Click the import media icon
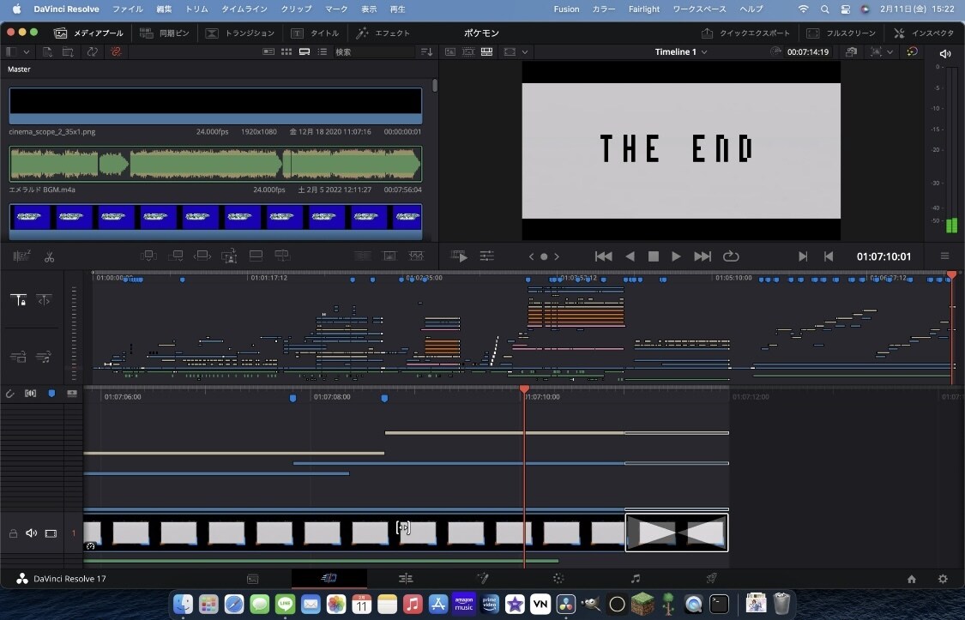 tap(47, 52)
